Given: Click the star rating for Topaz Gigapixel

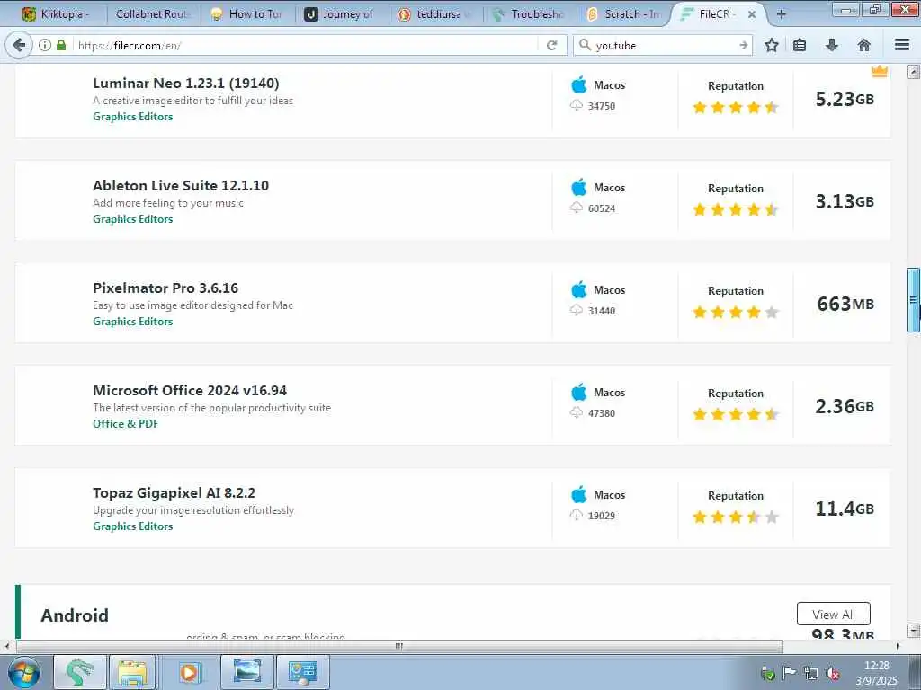Looking at the screenshot, I should pyautogui.click(x=736, y=517).
